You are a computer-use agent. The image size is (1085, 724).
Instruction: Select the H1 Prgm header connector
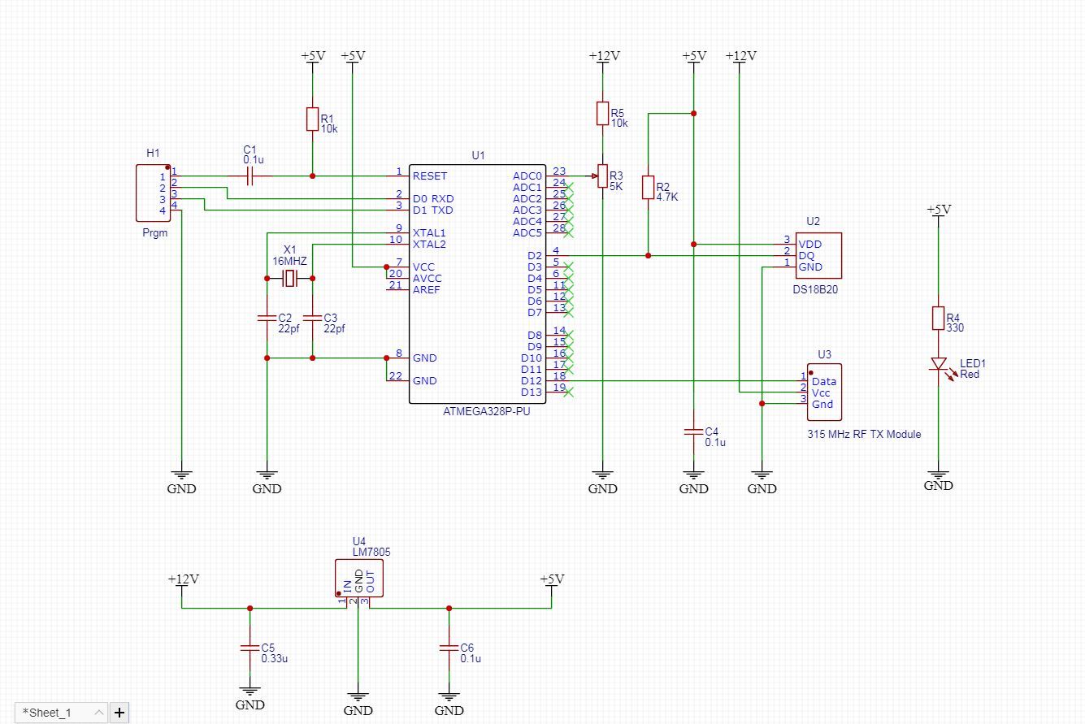click(152, 193)
